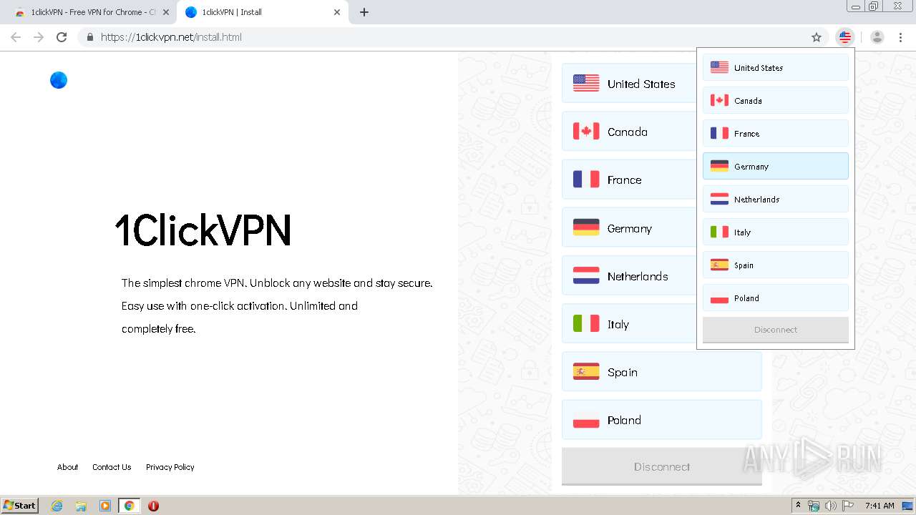Choose Spain in the extension popup
Viewport: 916px width, 515px height.
tap(776, 265)
